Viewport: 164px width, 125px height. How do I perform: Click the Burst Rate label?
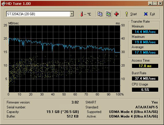[139, 73]
